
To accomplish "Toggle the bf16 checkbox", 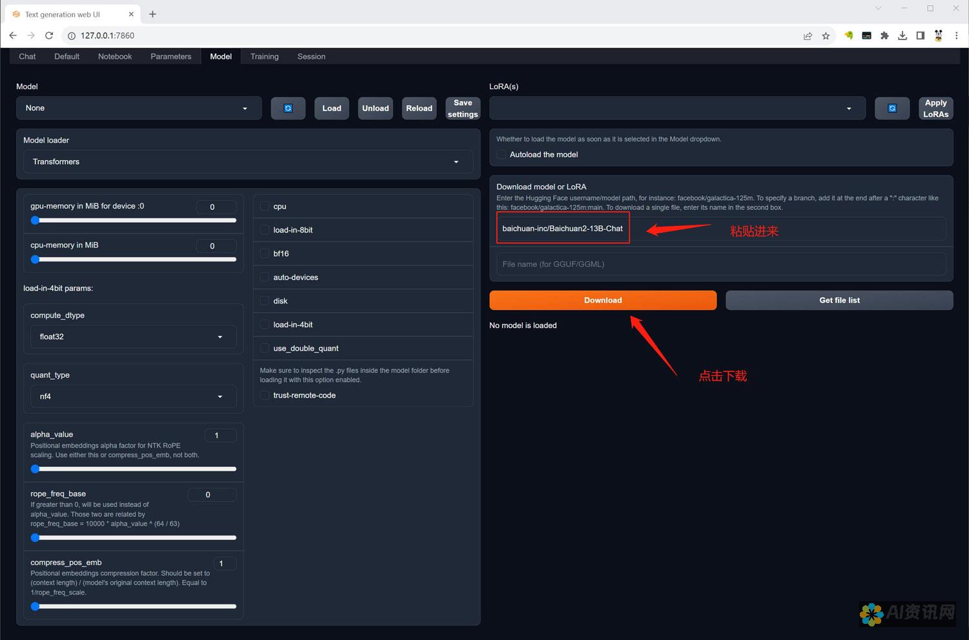I will click(x=264, y=254).
